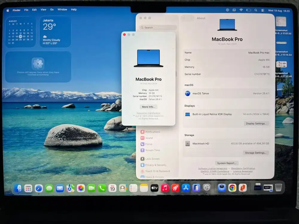Open the Wi-Fi status menu
This screenshot has width=299, height=224.
(241, 10)
